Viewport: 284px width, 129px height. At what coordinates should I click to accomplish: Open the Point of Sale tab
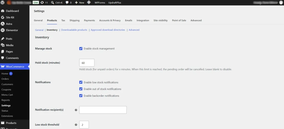tap(179, 20)
